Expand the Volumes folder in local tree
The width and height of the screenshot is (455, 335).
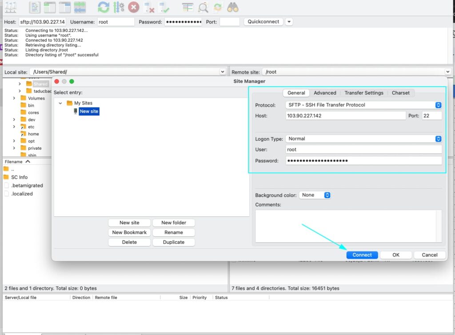pos(14,98)
